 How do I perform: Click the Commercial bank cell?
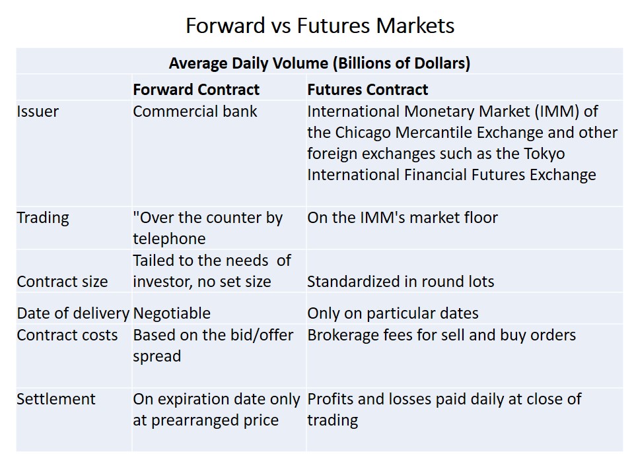[195, 111]
